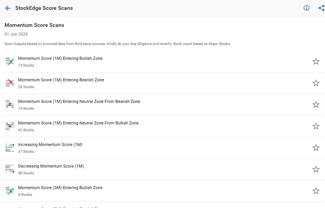Tap the share icon in header
Image resolution: width=325 pixels, height=208 pixels.
pos(322,8)
